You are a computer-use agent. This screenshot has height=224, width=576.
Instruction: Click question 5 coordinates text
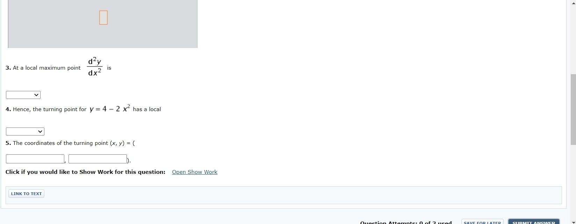(x=70, y=143)
